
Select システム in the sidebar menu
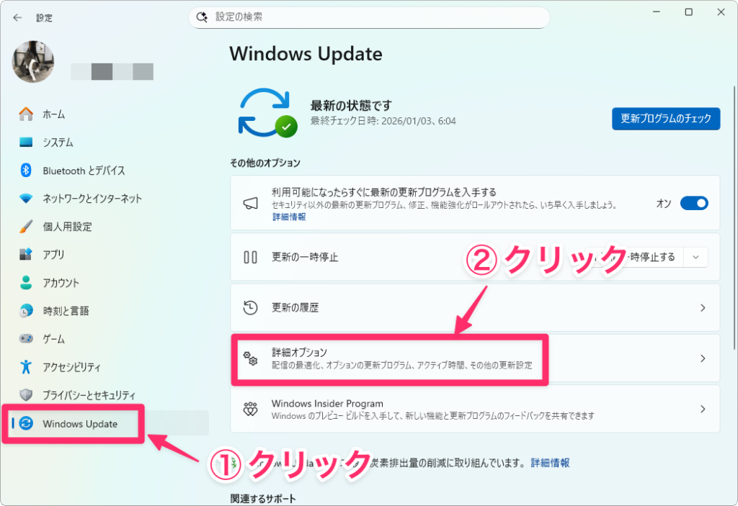pos(58,143)
